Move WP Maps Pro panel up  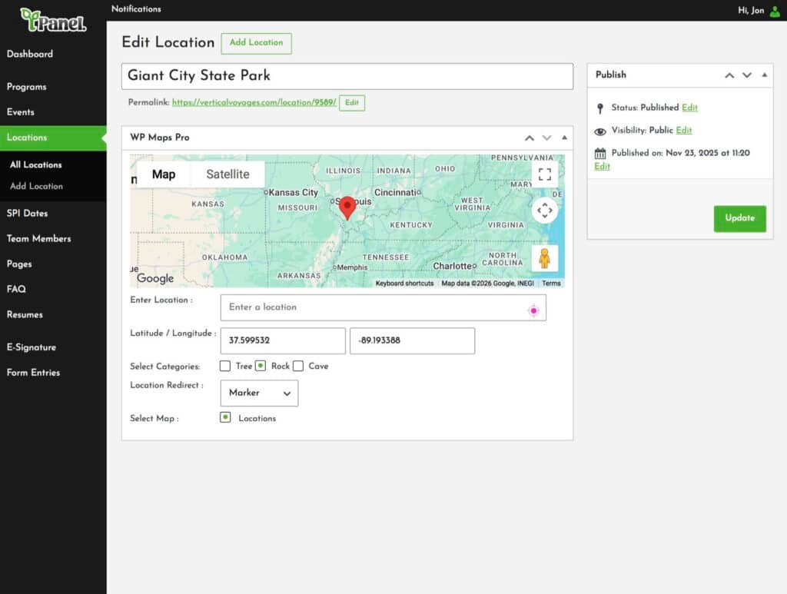(x=529, y=138)
